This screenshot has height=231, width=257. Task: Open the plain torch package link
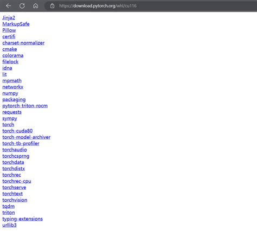pyautogui.click(x=8, y=125)
